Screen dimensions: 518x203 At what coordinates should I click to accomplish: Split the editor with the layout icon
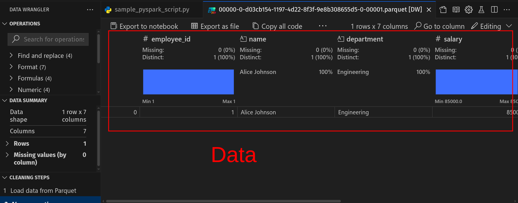pos(494,10)
